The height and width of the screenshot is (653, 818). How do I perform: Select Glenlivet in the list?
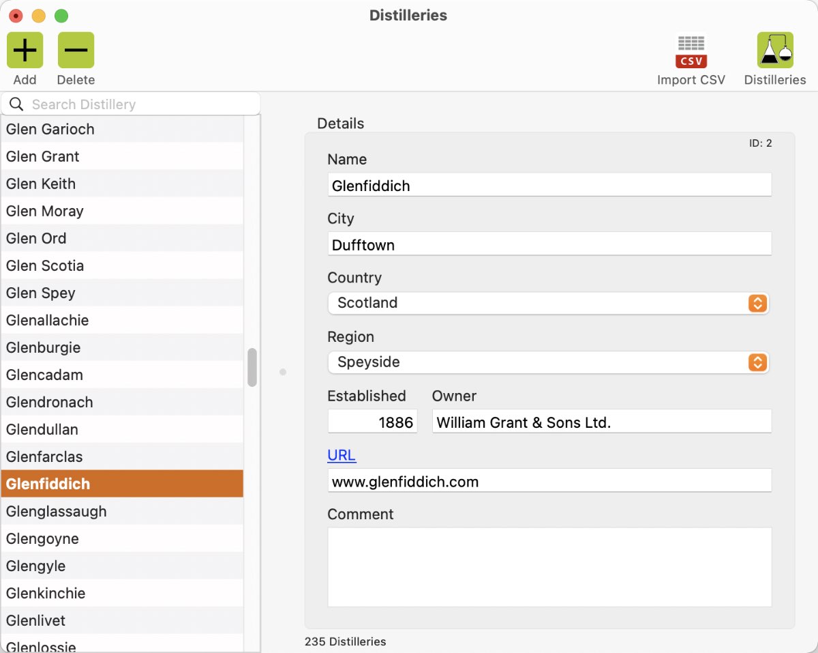point(122,620)
